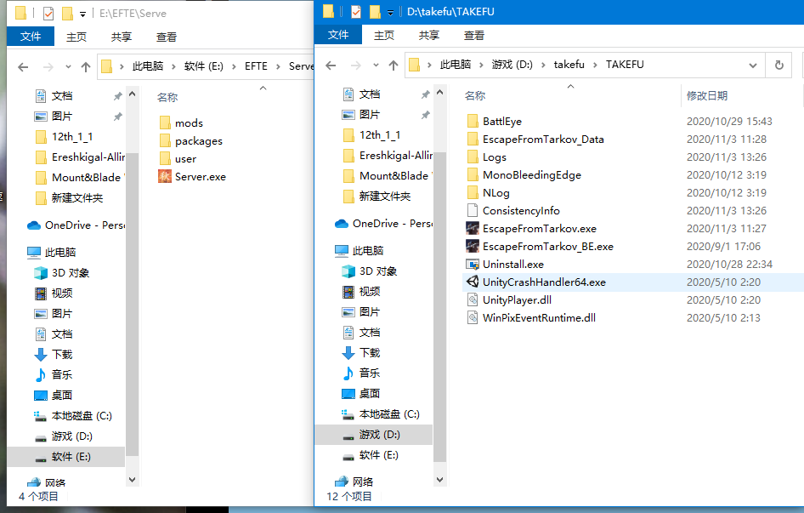
Task: Open the 文件 menu in the EFTE window
Action: point(31,37)
